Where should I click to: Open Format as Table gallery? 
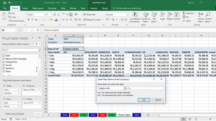click(146, 17)
